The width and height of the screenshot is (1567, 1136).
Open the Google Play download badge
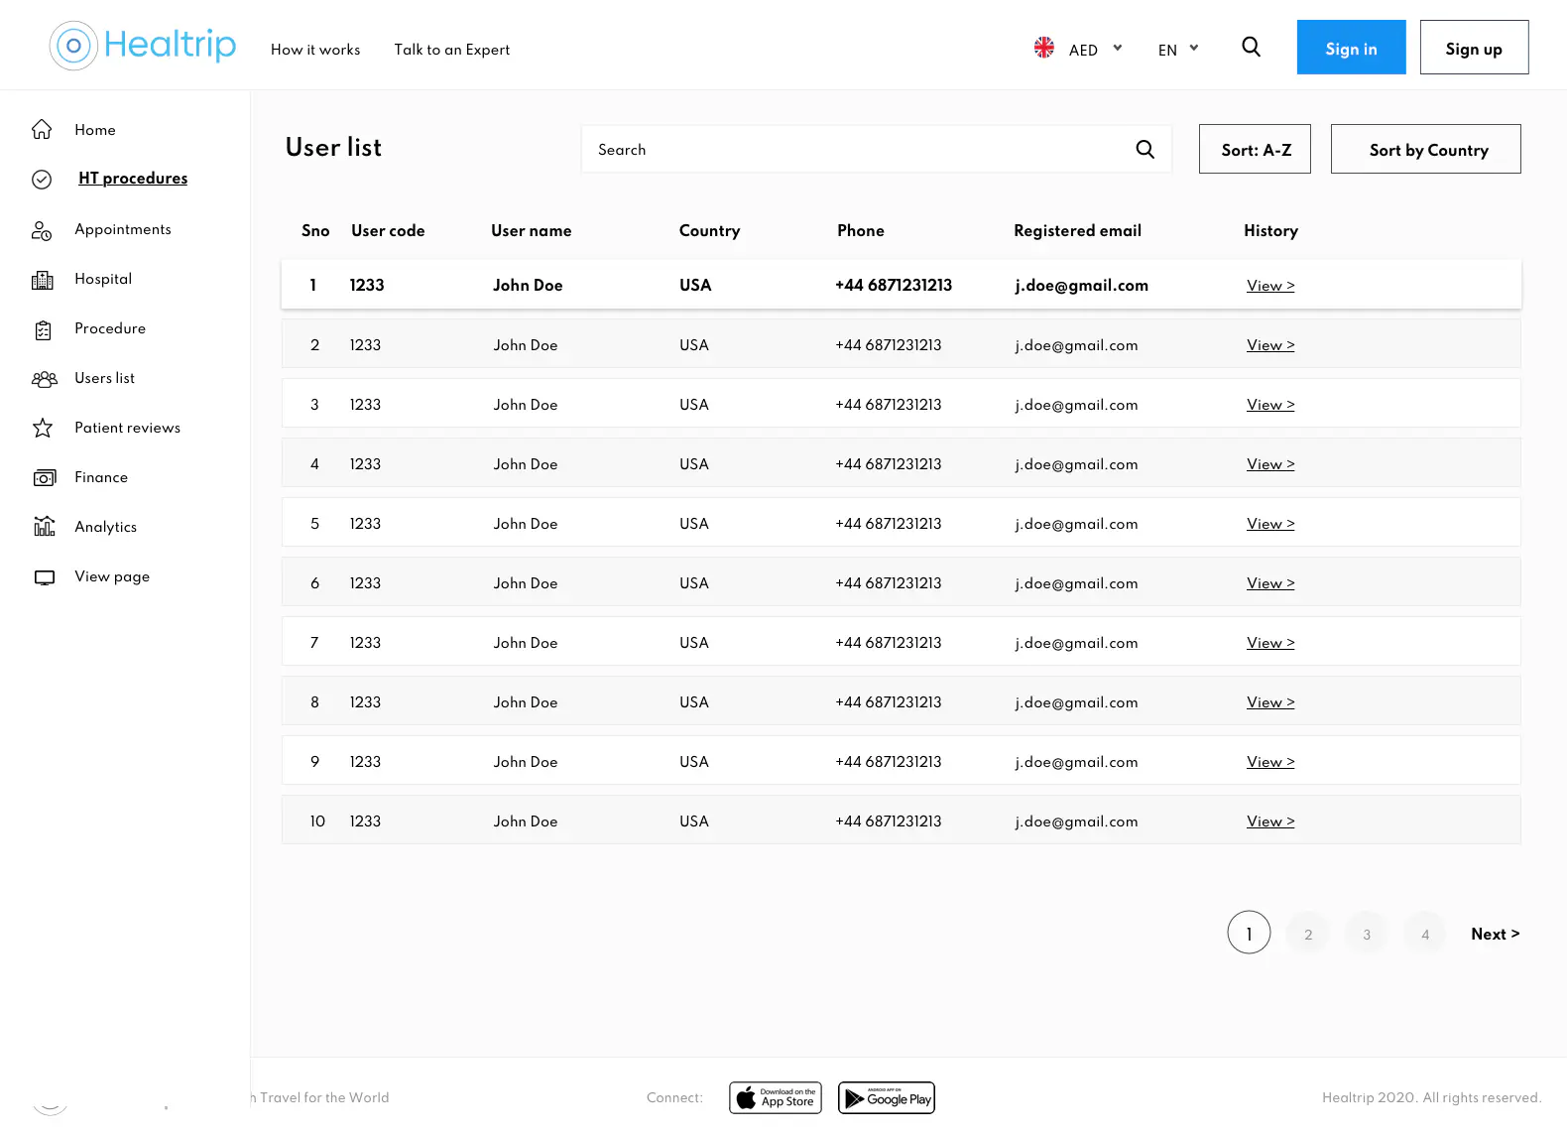887,1098
